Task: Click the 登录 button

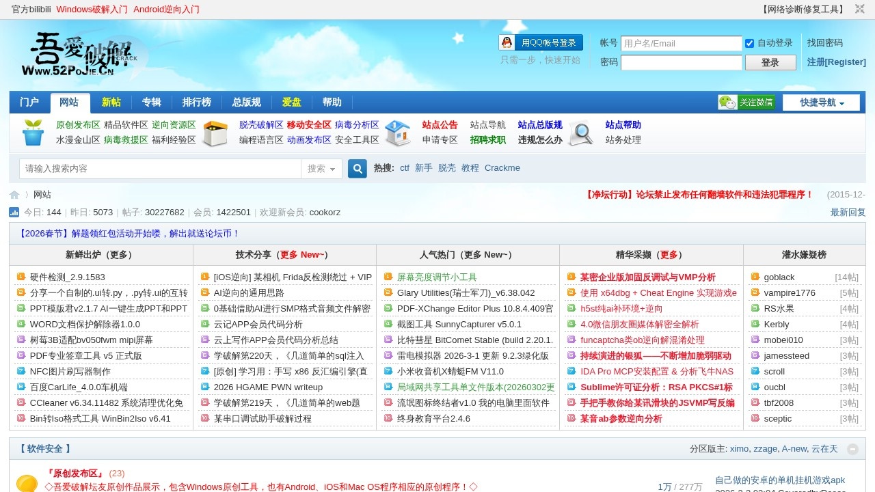Action: tap(770, 62)
